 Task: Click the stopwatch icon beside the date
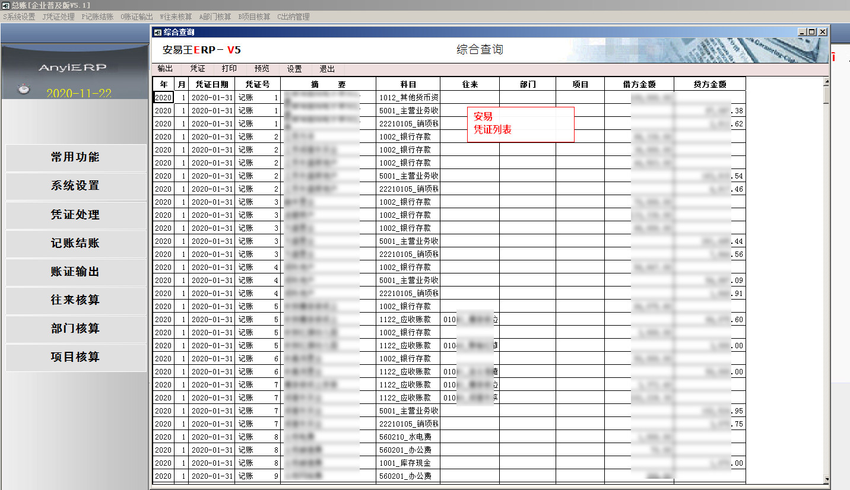(24, 90)
